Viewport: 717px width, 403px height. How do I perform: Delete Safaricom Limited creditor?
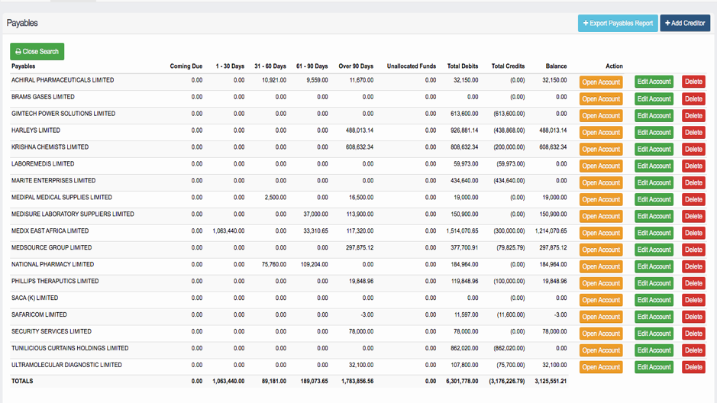(x=693, y=317)
